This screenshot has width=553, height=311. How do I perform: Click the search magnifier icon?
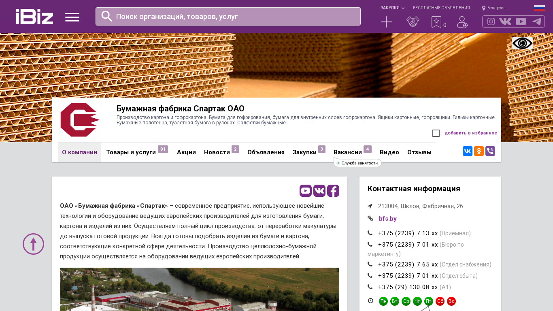pos(107,16)
